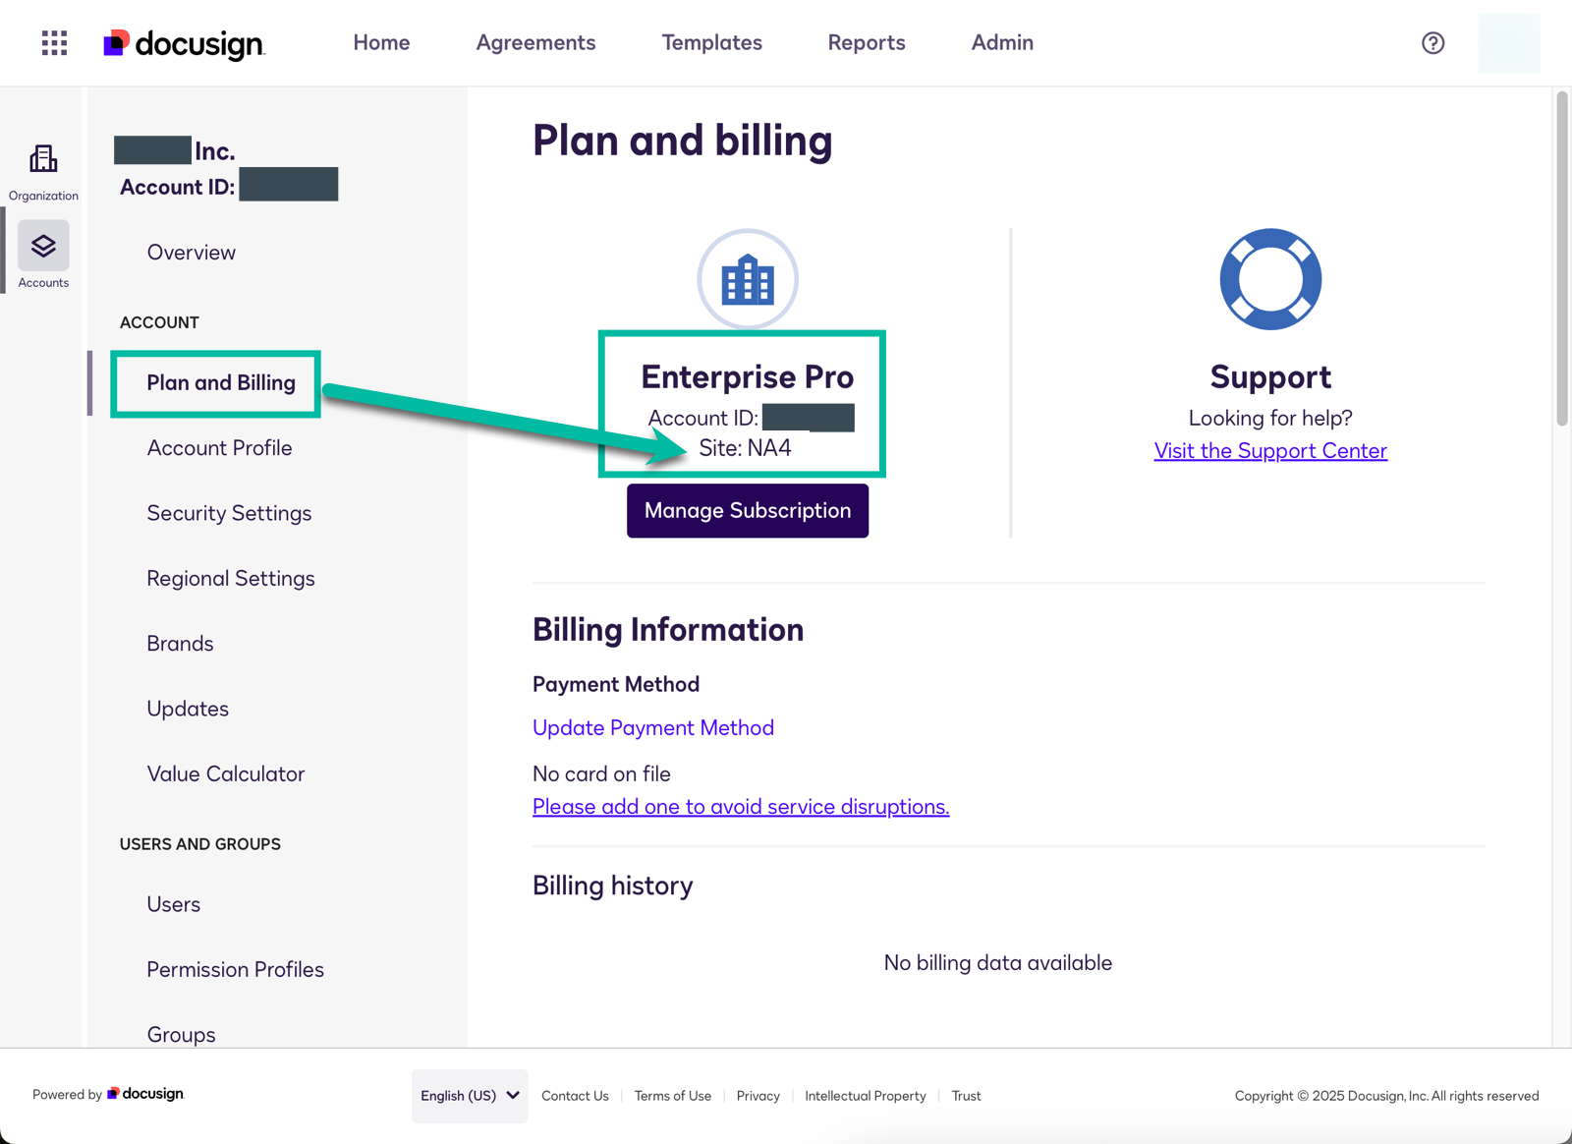Viewport: 1572px width, 1144px height.
Task: Click Update Payment Method link
Action: [x=652, y=728]
